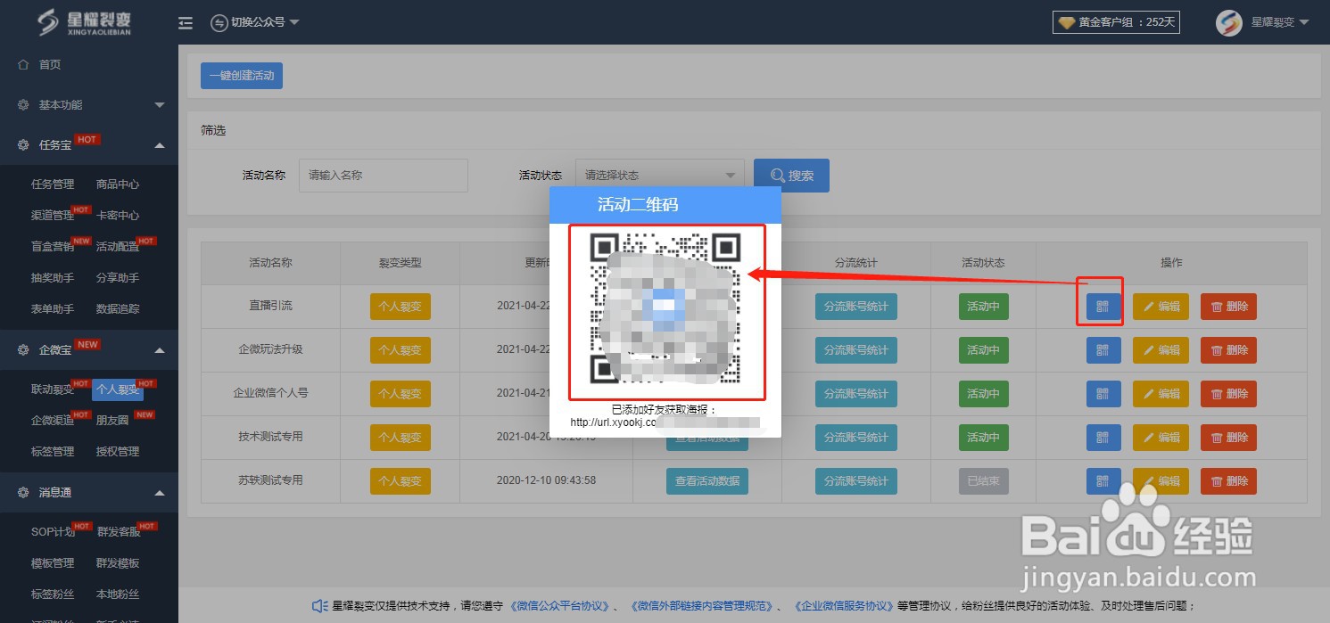Viewport: 1330px width, 623px height.
Task: Open 朋友圈 in the sidebar
Action: click(x=112, y=421)
